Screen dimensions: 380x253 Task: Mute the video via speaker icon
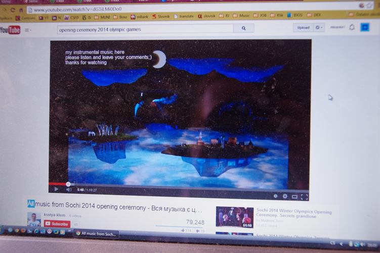[x=69, y=190]
